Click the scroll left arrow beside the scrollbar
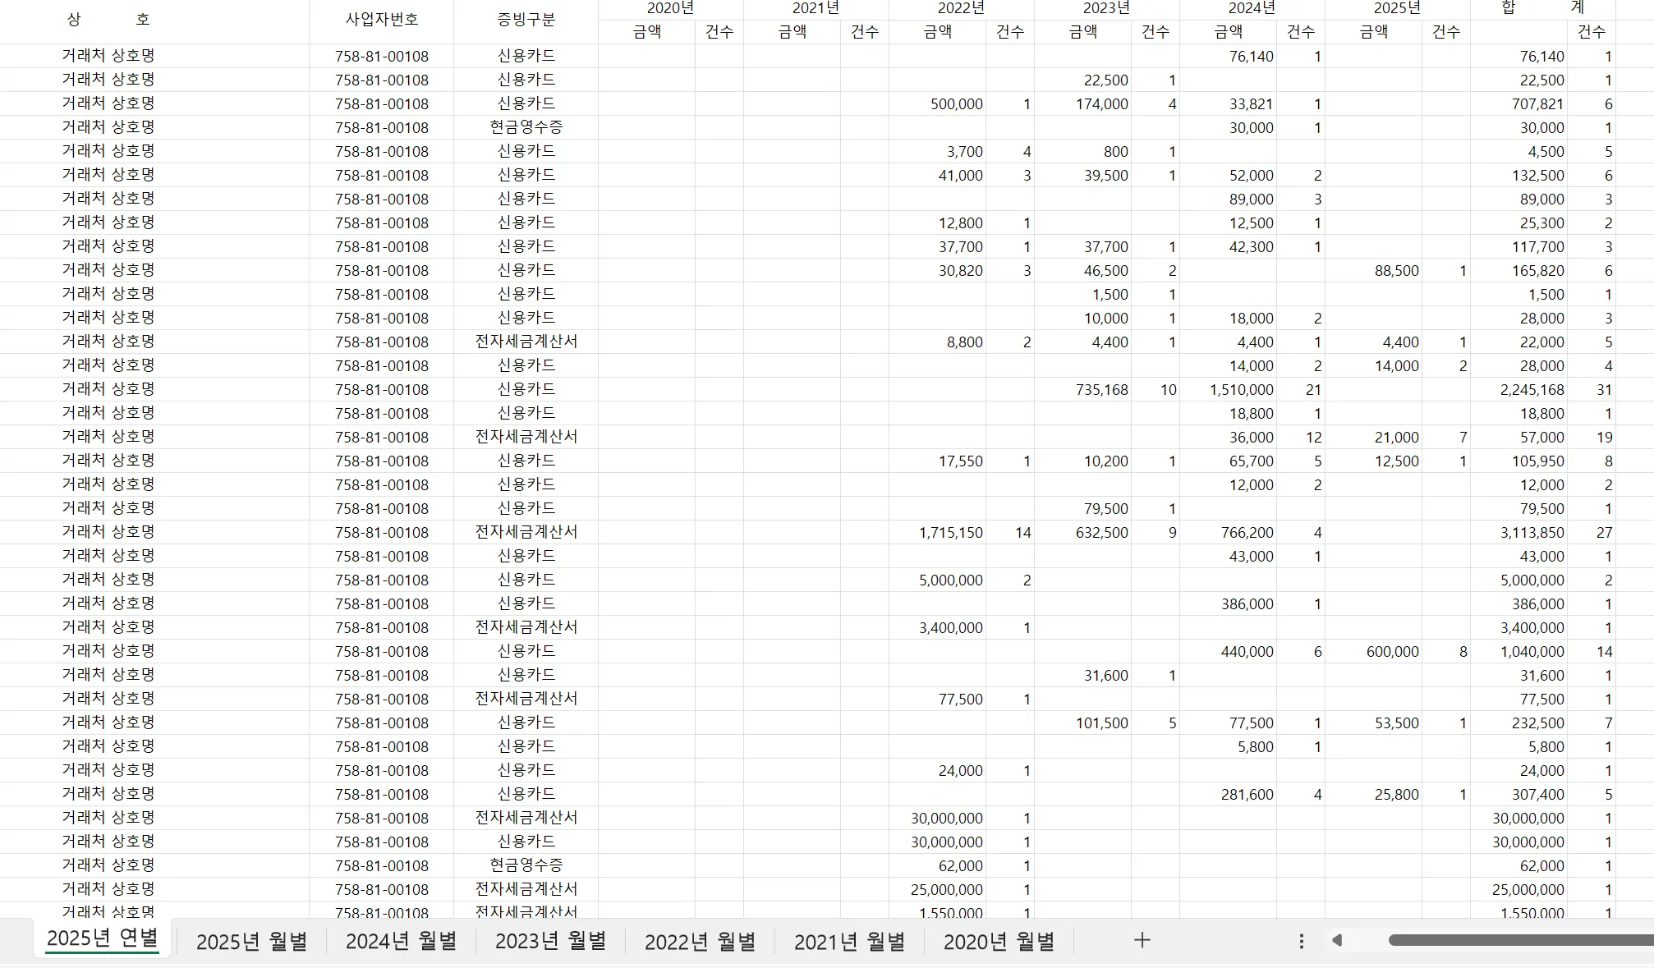1654x968 pixels. click(1337, 940)
